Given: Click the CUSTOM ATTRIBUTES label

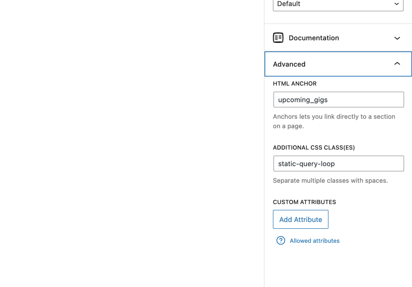Looking at the screenshot, I should (x=304, y=202).
